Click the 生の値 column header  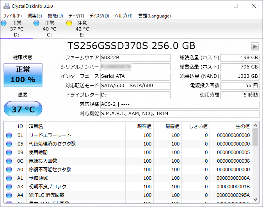click(231, 126)
